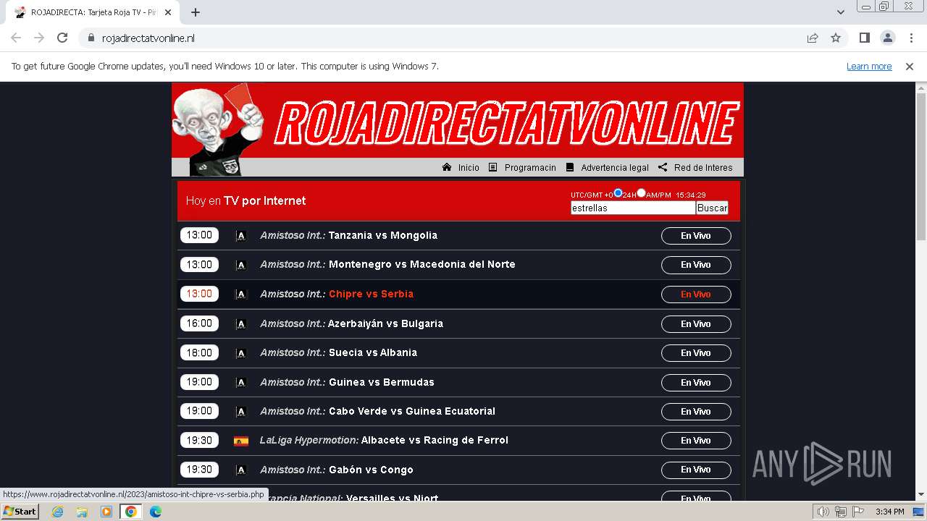The height and width of the screenshot is (521, 927).
Task: Click the Buscar button
Action: pyautogui.click(x=712, y=208)
